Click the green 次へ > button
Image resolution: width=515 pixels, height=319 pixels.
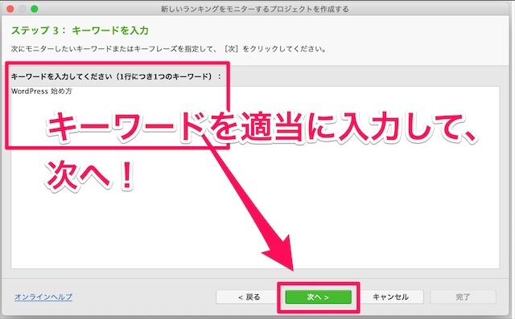(x=318, y=297)
